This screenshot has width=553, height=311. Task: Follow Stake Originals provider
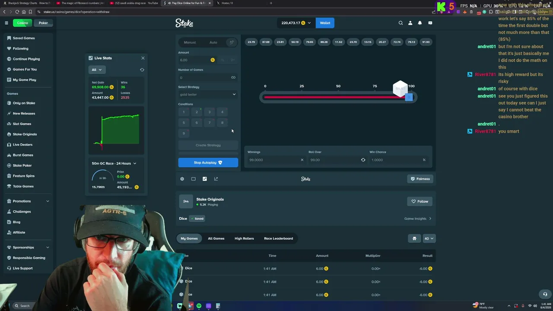(420, 201)
